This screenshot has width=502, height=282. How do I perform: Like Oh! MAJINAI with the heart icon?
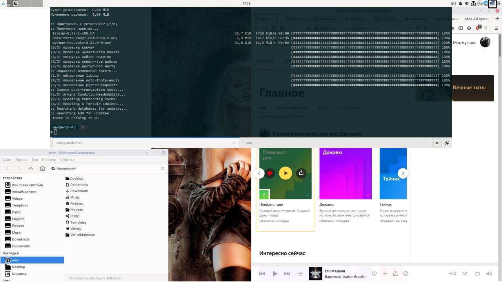point(375,274)
